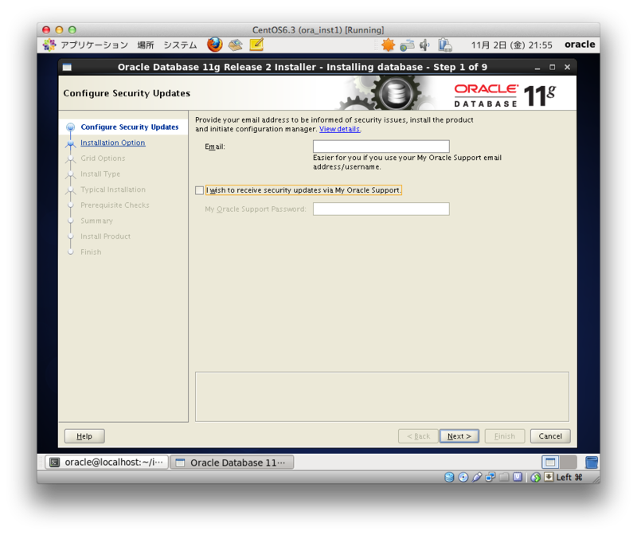Open the yellow notes icon in the top panel
Image resolution: width=637 pixels, height=535 pixels.
(x=256, y=45)
